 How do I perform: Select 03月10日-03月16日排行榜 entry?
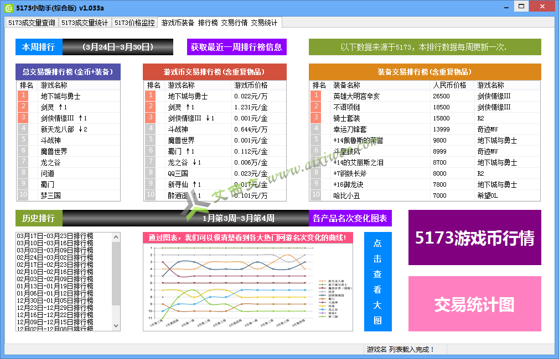coord(55,243)
